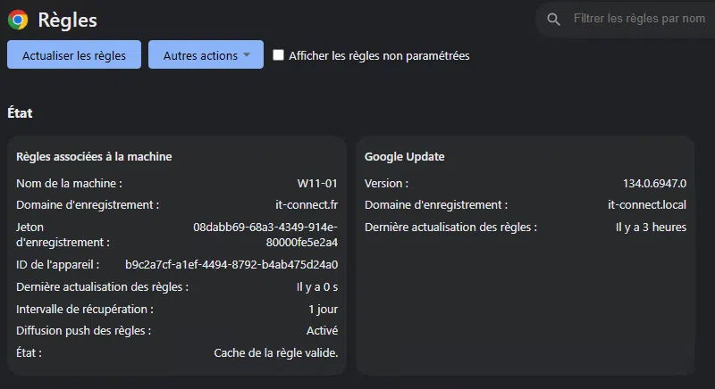Click the device ID value b9c2a7cf
715x389 pixels.
(231, 265)
